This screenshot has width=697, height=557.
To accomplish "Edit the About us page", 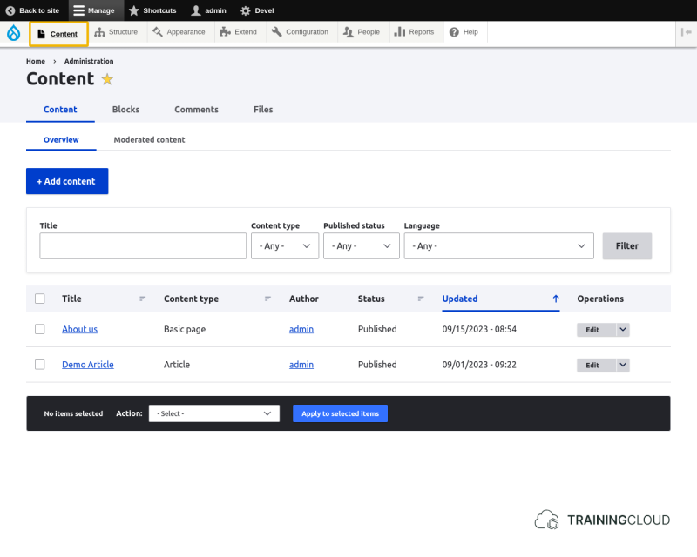I will coord(596,330).
